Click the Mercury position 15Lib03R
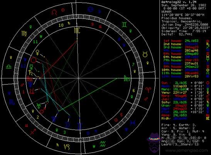211x155 pixels. tap(181, 89)
